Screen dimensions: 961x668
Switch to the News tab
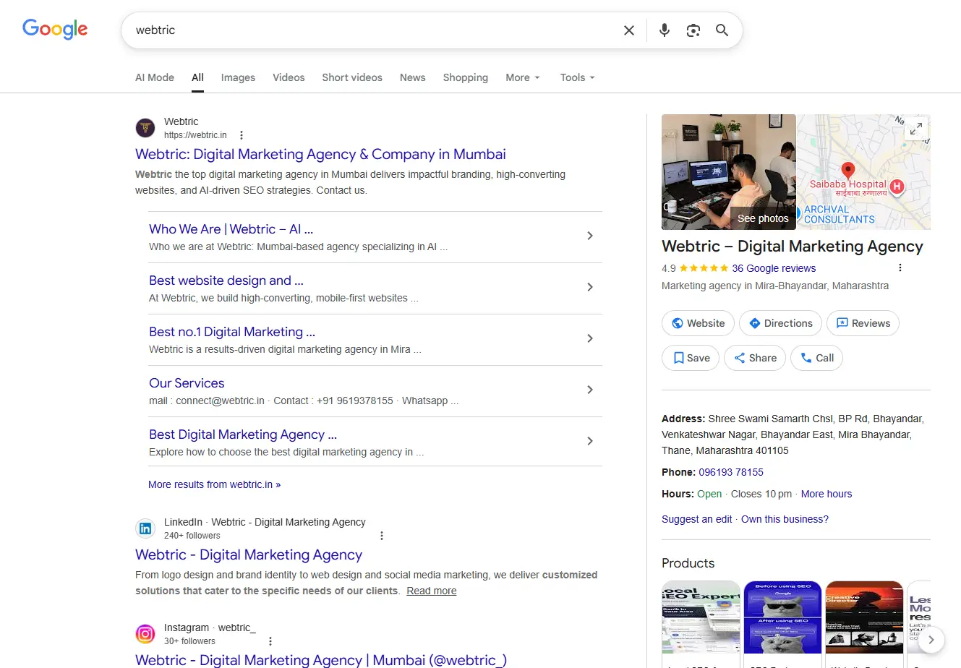(412, 77)
